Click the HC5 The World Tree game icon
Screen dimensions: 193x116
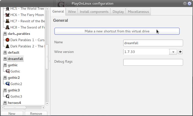7,9
